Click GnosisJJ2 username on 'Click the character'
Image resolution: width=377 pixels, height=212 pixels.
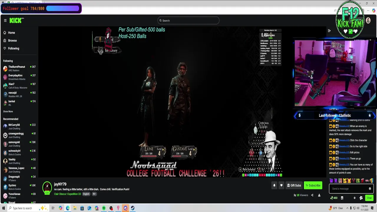click(x=344, y=140)
